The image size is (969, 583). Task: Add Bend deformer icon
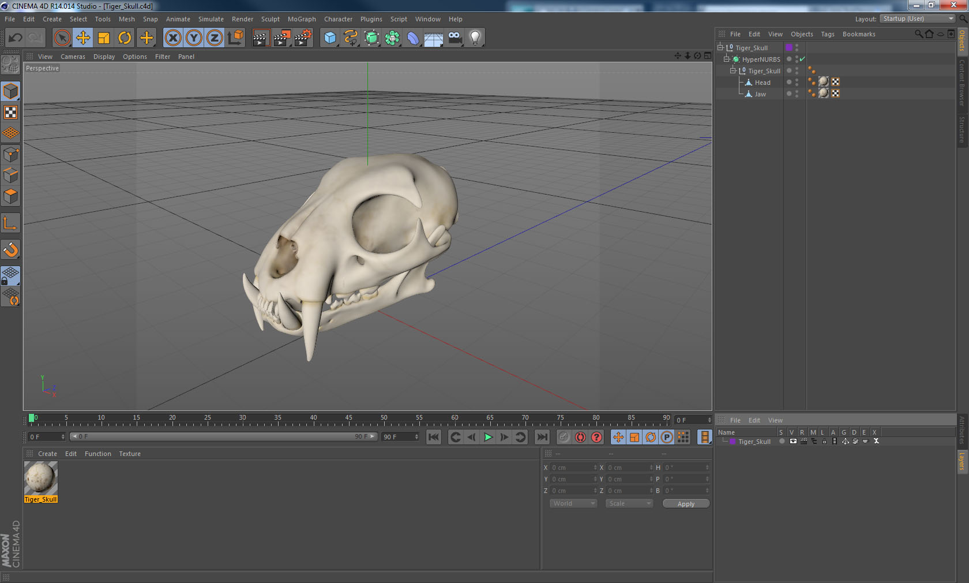[414, 38]
